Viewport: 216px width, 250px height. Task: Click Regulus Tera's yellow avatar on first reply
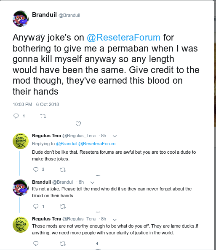[x=21, y=141]
